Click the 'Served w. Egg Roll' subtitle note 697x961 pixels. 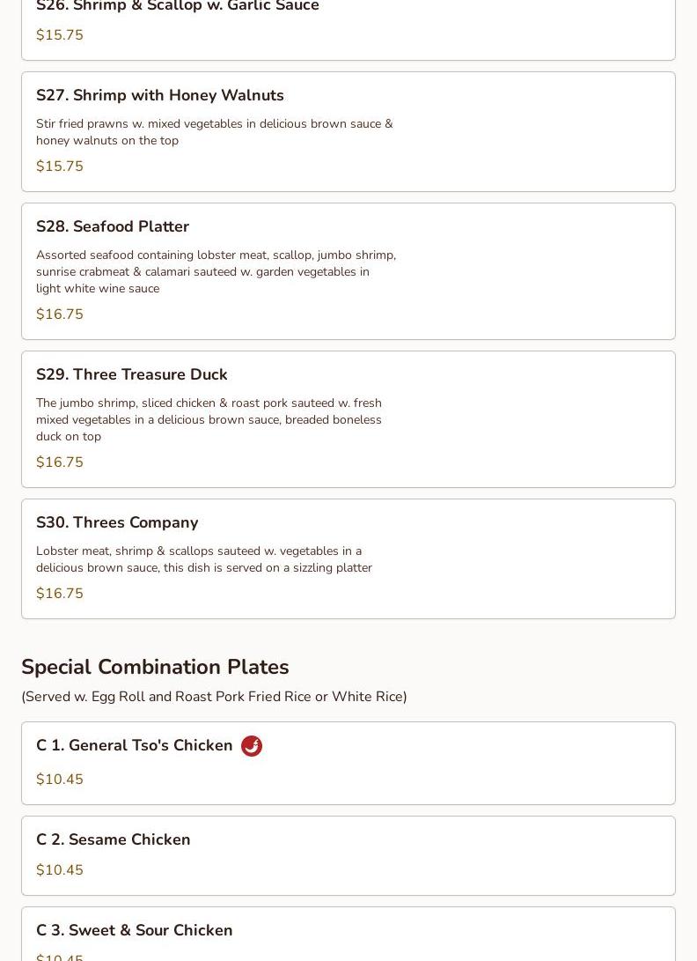click(215, 697)
